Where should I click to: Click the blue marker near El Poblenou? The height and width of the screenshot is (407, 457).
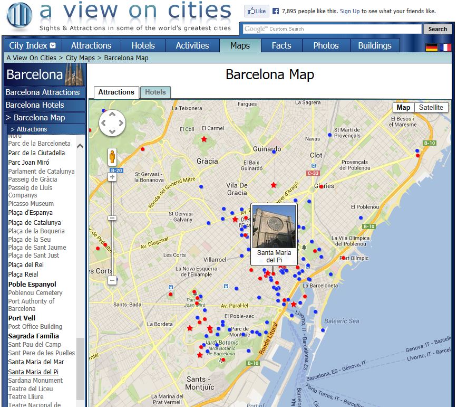click(x=361, y=218)
